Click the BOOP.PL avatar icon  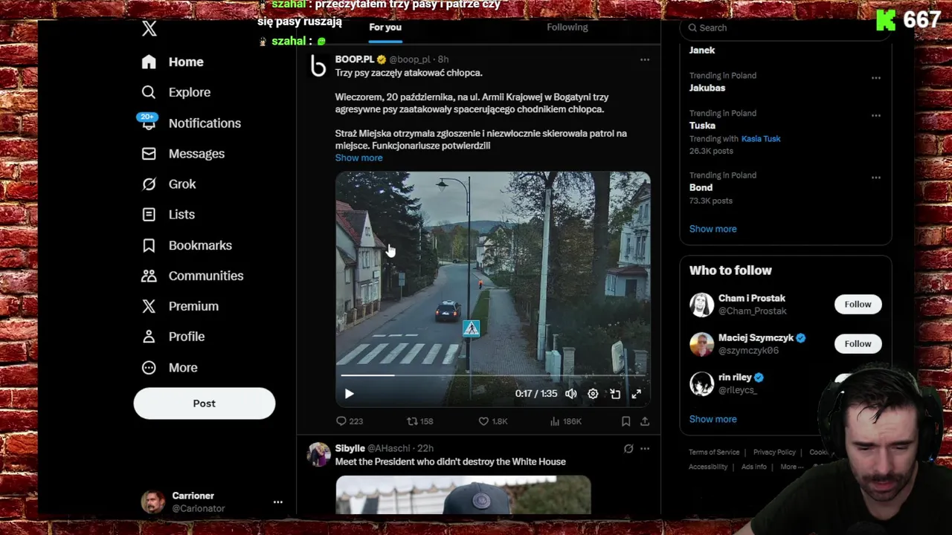pyautogui.click(x=318, y=67)
